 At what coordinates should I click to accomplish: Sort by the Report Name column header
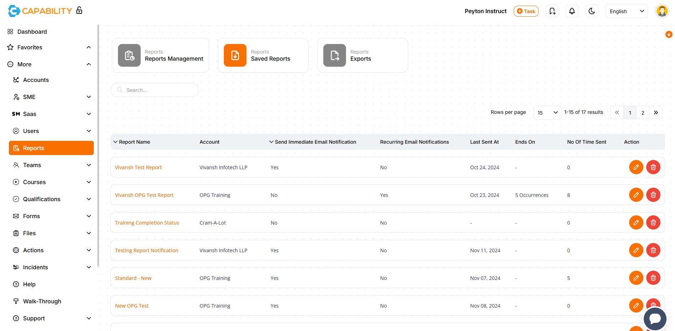(x=134, y=142)
